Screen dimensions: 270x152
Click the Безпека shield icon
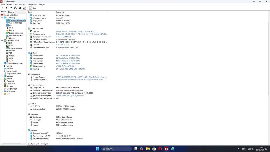pyautogui.click(x=5, y=86)
